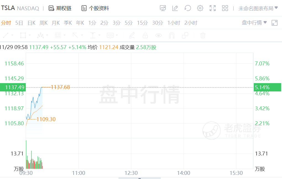Open the grid layout icon
The width and height of the screenshot is (282, 179).
click(225, 8)
